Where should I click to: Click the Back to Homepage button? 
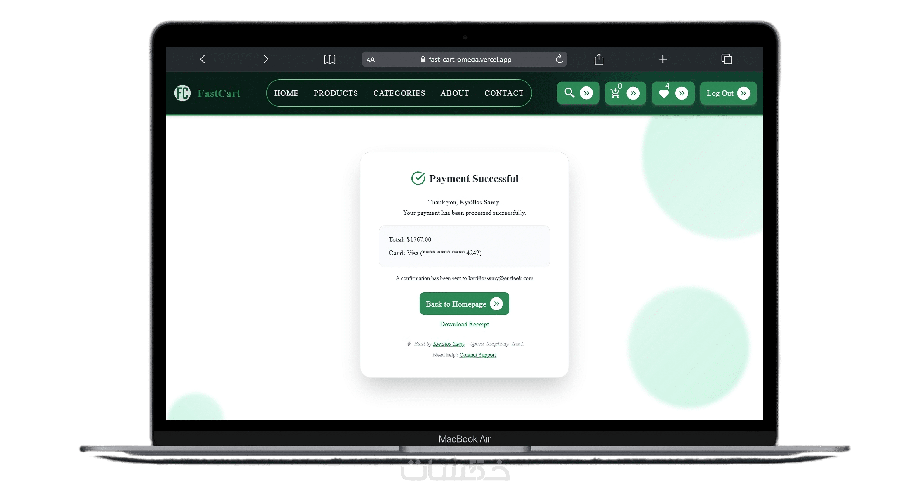(x=464, y=304)
